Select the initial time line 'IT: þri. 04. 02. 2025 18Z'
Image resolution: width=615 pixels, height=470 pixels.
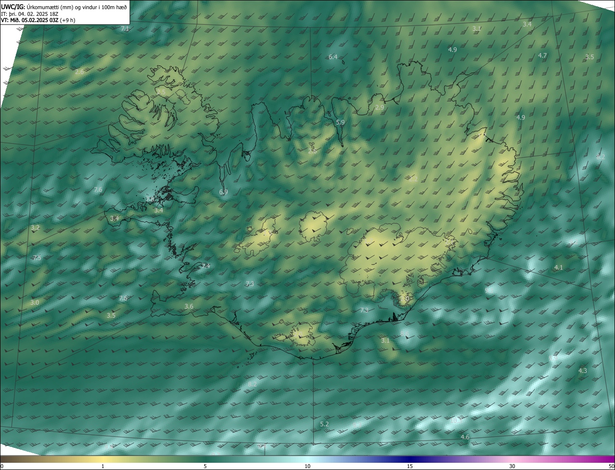31,14
